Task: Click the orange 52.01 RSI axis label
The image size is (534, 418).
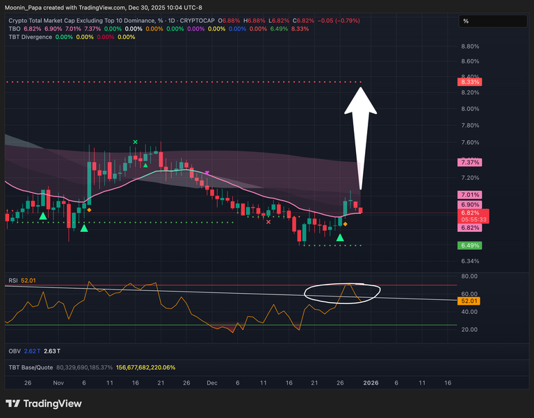Action: pyautogui.click(x=469, y=301)
